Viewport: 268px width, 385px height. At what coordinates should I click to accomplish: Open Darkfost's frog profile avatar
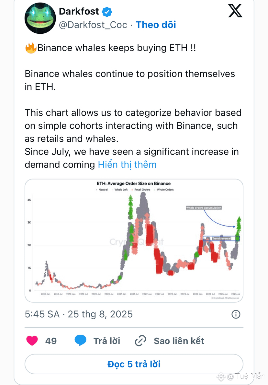click(x=40, y=18)
